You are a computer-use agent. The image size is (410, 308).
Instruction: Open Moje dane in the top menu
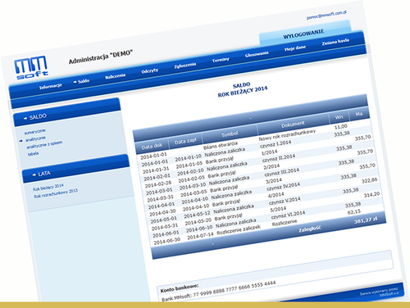point(295,48)
